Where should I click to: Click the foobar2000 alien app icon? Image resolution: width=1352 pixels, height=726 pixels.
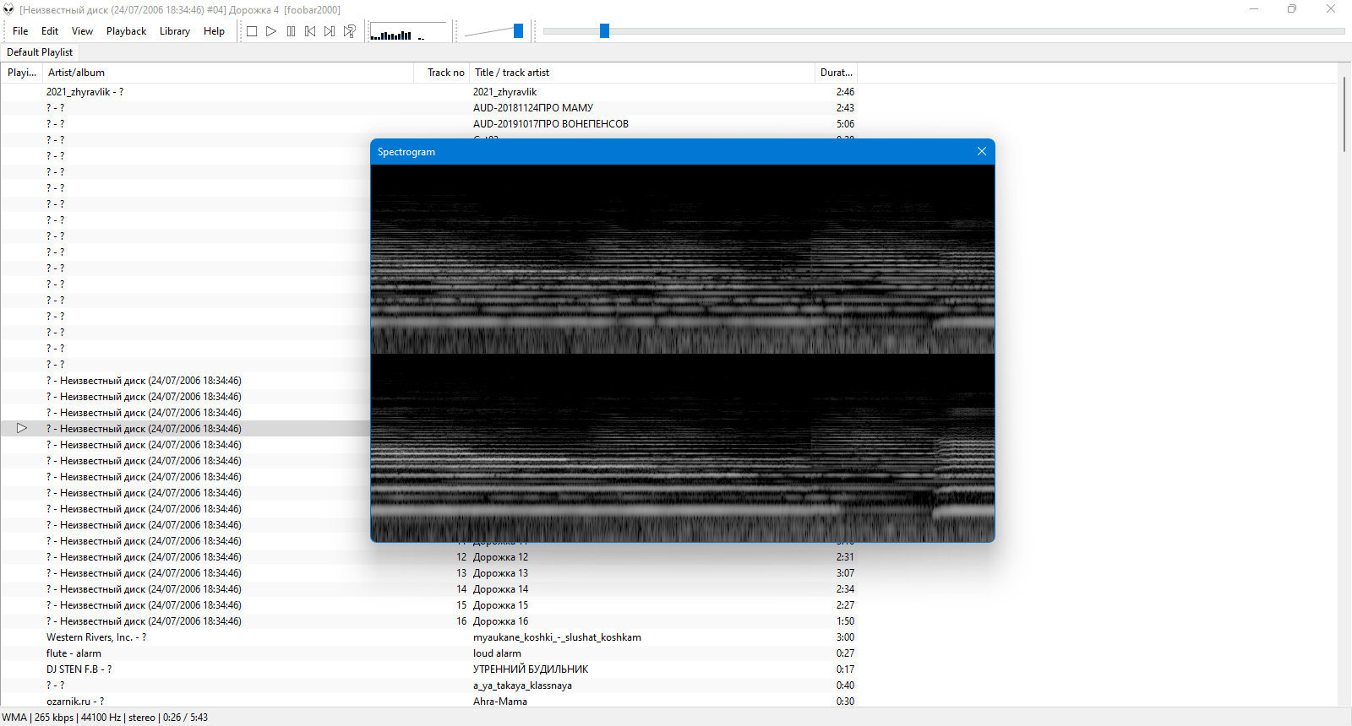point(8,9)
